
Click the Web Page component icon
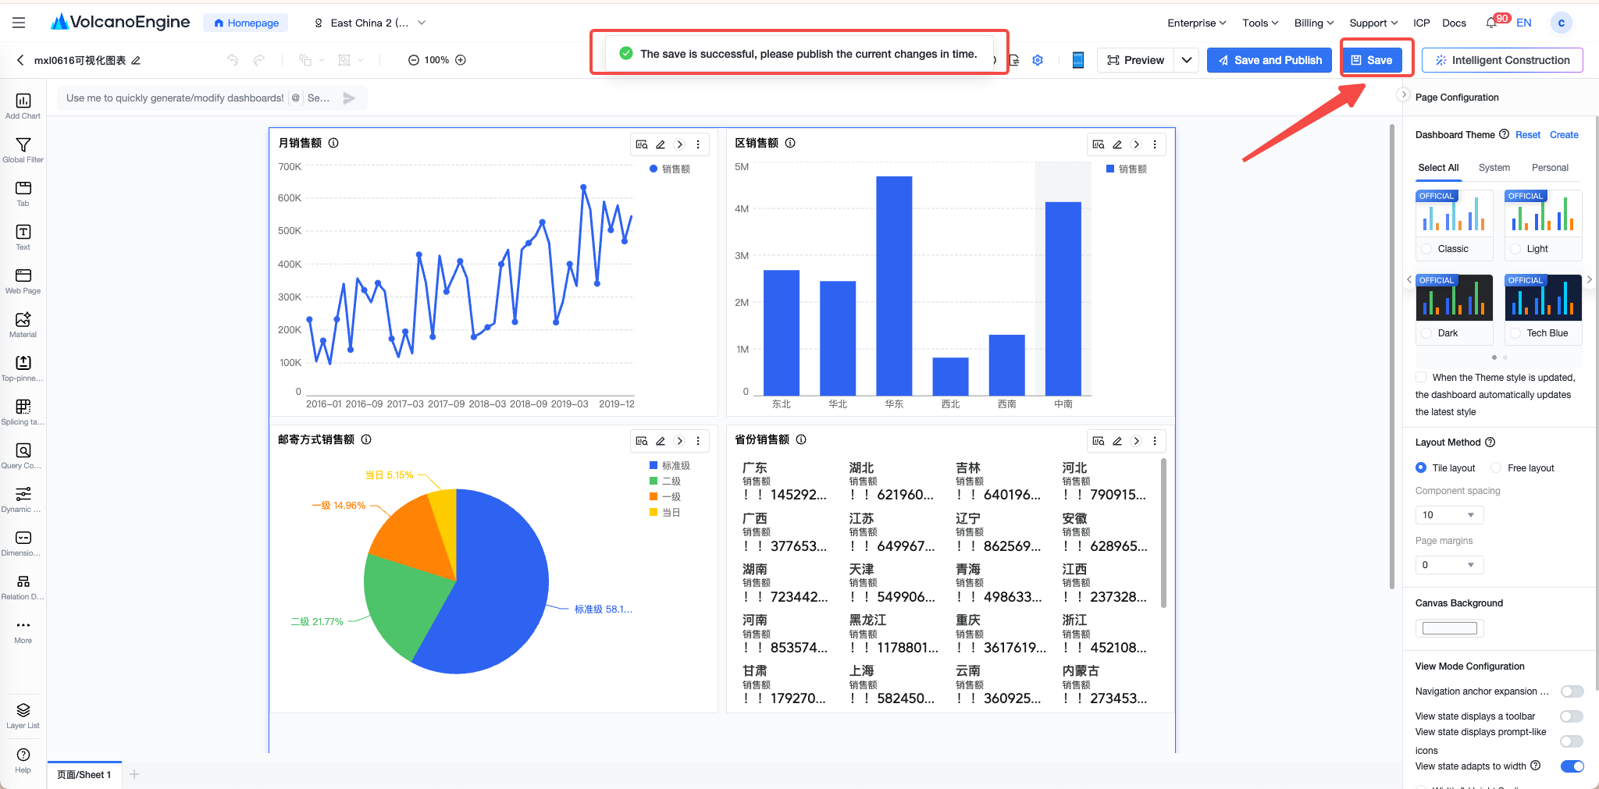[x=23, y=281]
